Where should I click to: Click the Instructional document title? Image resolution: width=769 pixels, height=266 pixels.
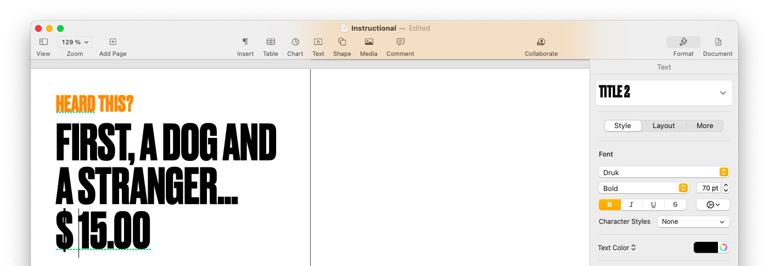[x=374, y=28]
